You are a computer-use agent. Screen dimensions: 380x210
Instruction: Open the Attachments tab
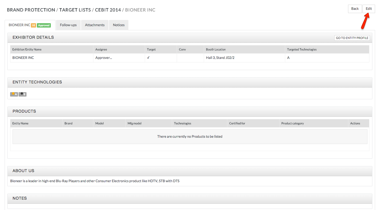pos(95,25)
